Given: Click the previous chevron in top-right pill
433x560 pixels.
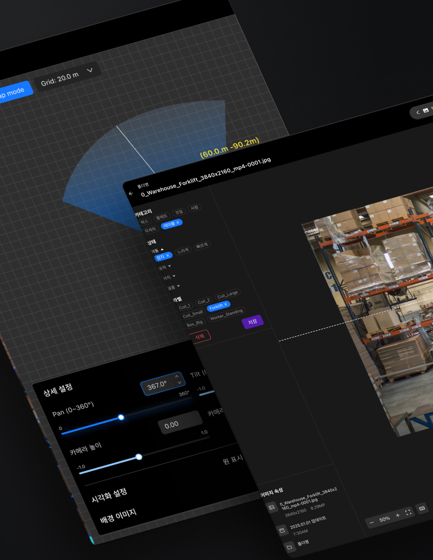Looking at the screenshot, I should click(417, 112).
